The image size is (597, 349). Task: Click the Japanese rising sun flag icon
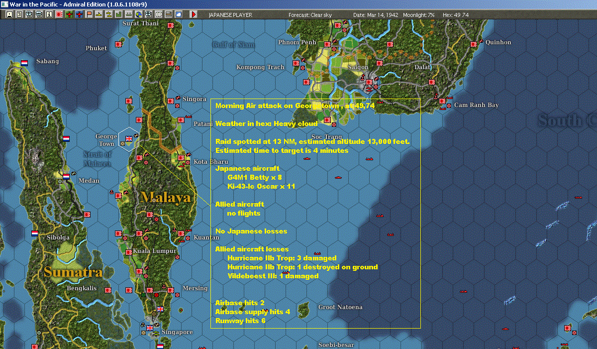59,14
